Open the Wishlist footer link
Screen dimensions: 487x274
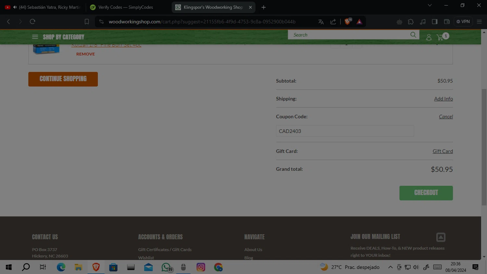(x=146, y=258)
